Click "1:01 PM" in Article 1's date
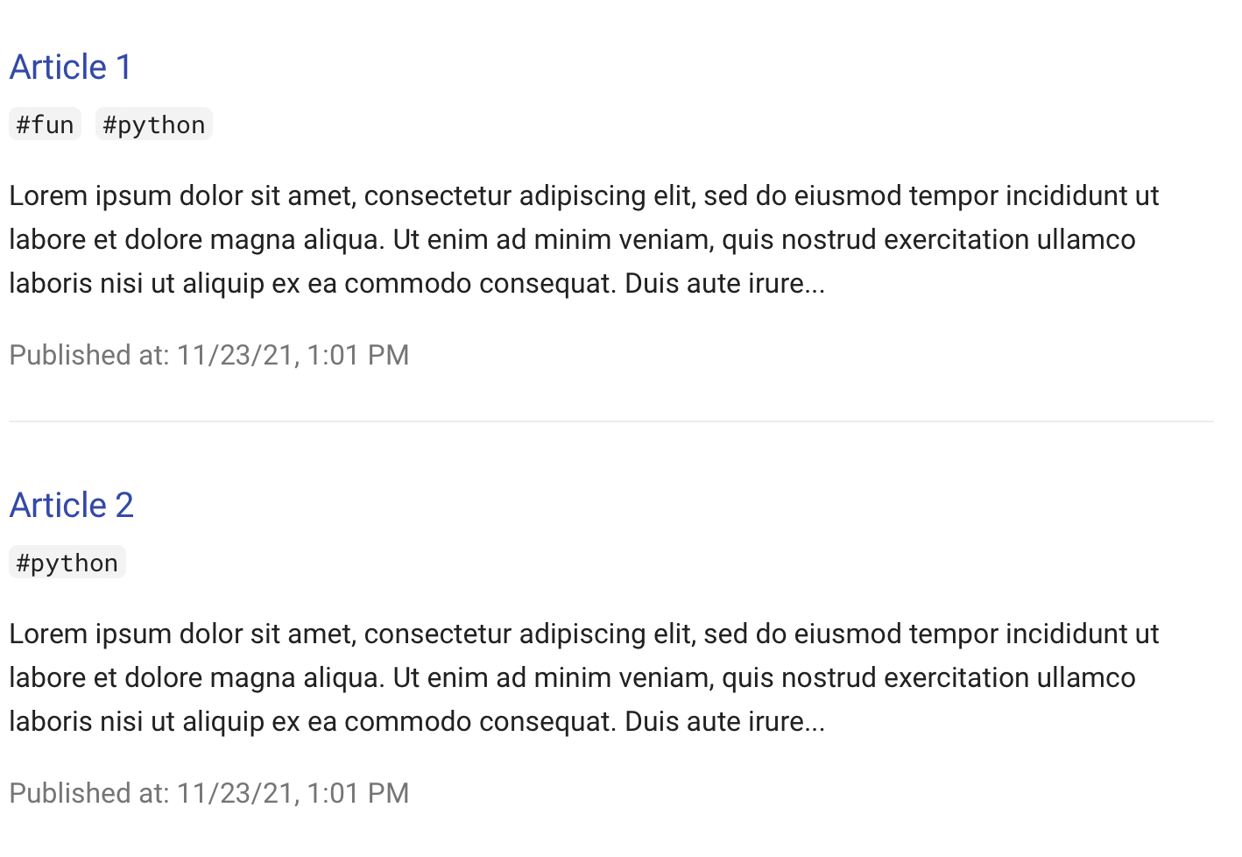 tap(358, 355)
